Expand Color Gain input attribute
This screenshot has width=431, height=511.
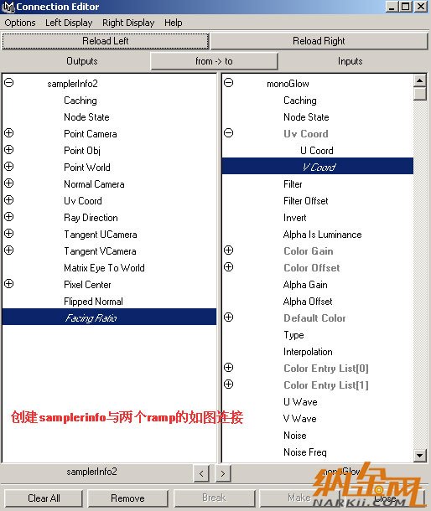tap(228, 250)
